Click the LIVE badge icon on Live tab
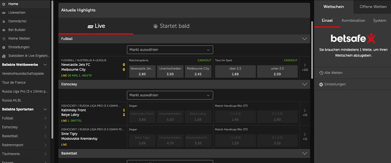391x163 pixels. pos(90,26)
